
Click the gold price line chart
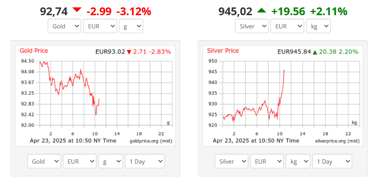point(69,88)
